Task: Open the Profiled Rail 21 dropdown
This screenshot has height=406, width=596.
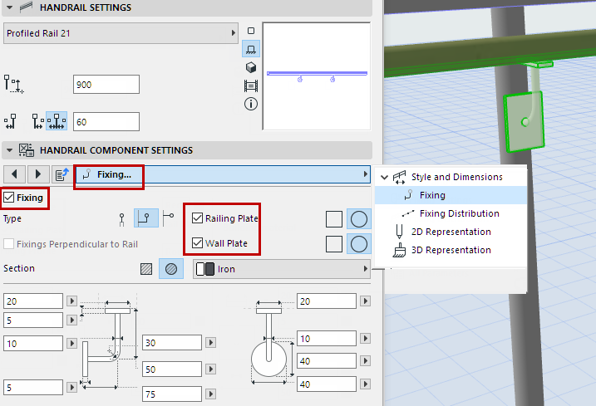Action: coord(121,33)
